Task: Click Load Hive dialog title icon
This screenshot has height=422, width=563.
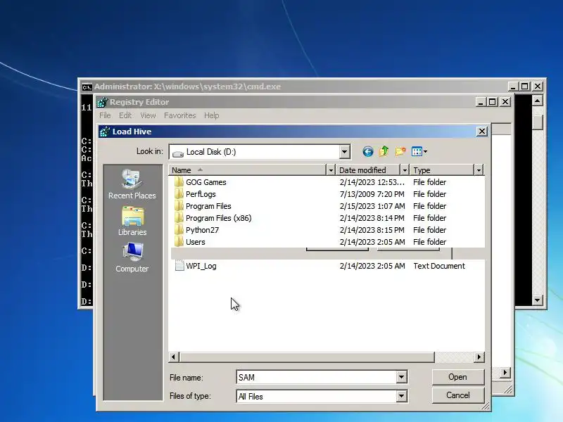Action: tap(104, 132)
